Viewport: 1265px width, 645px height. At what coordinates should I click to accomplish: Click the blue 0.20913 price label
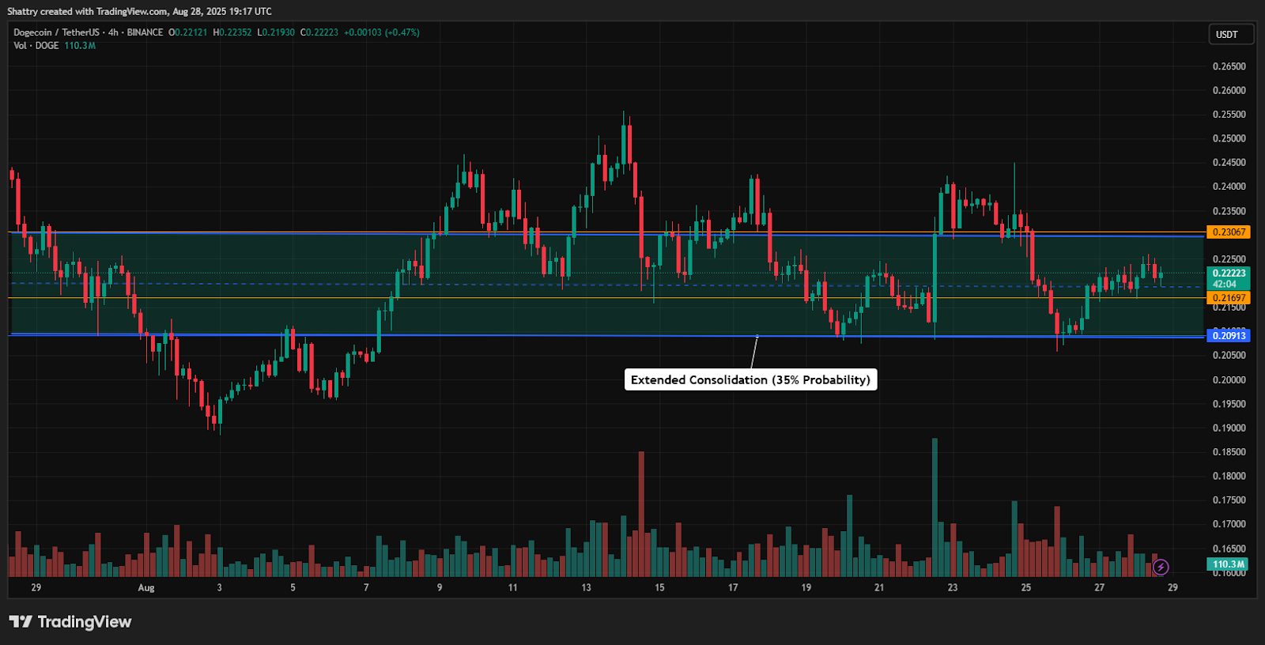pos(1229,336)
